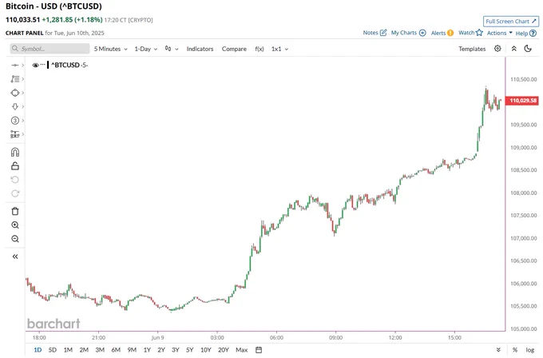
Task: Open the Indicators menu
Action: 200,49
